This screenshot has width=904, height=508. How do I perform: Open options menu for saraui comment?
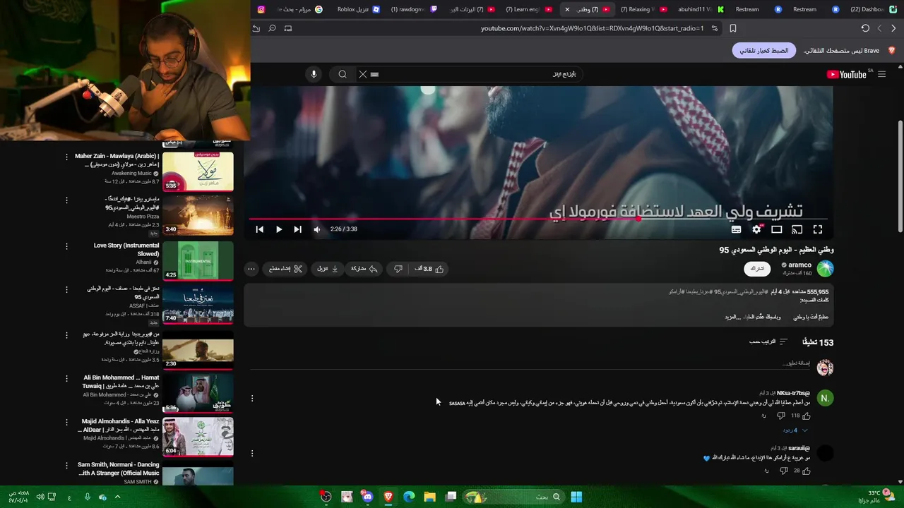pos(252,454)
